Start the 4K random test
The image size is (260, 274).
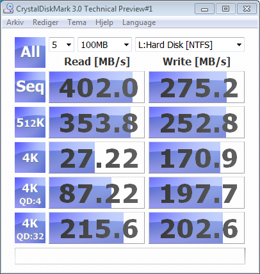tap(30, 157)
